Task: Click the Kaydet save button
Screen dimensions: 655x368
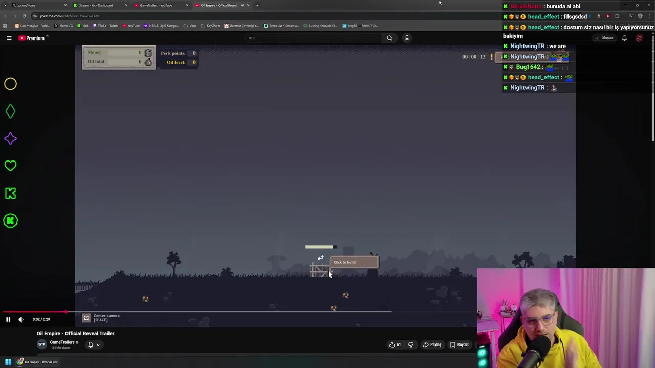Action: click(459, 344)
